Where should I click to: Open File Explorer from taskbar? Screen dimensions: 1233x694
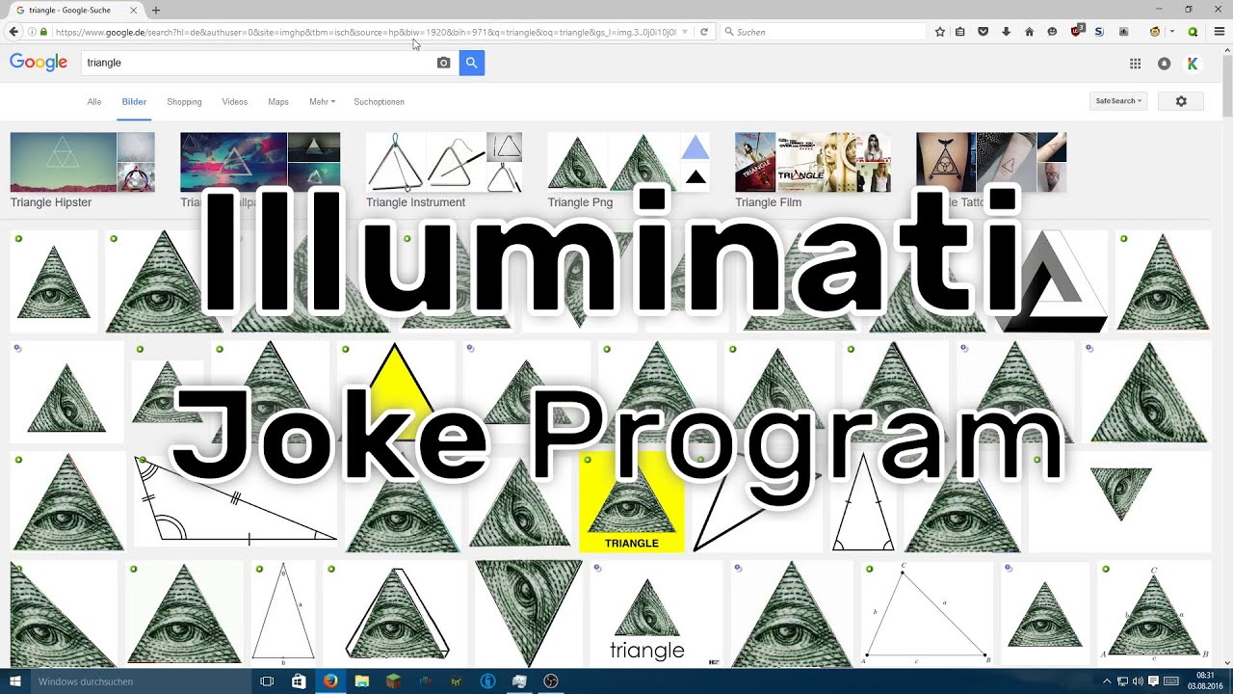(x=362, y=681)
